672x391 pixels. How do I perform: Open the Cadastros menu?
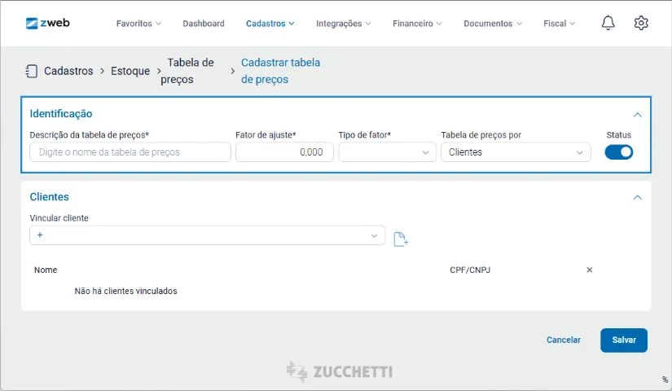[270, 24]
